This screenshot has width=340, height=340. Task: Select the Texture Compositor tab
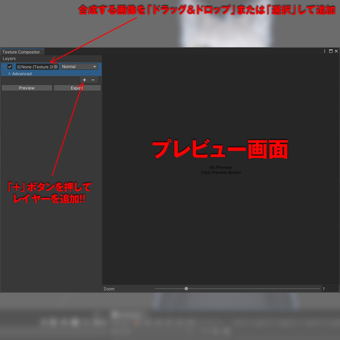(21, 52)
